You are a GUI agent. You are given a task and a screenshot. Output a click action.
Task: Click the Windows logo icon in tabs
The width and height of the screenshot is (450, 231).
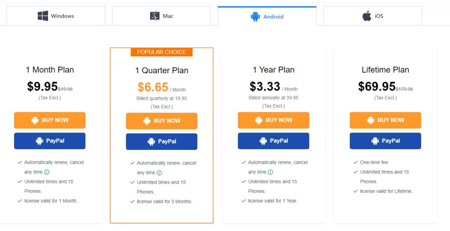pyautogui.click(x=43, y=16)
